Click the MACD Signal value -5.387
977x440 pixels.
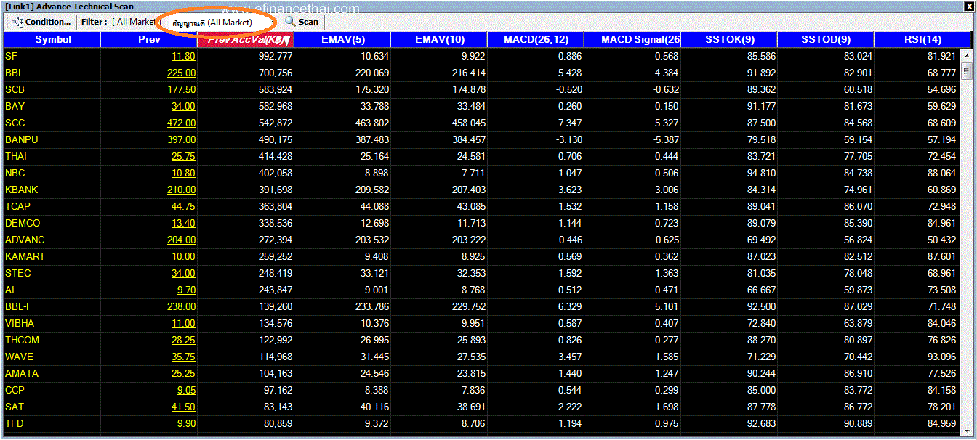click(664, 139)
